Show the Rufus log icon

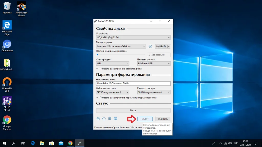coord(115,119)
